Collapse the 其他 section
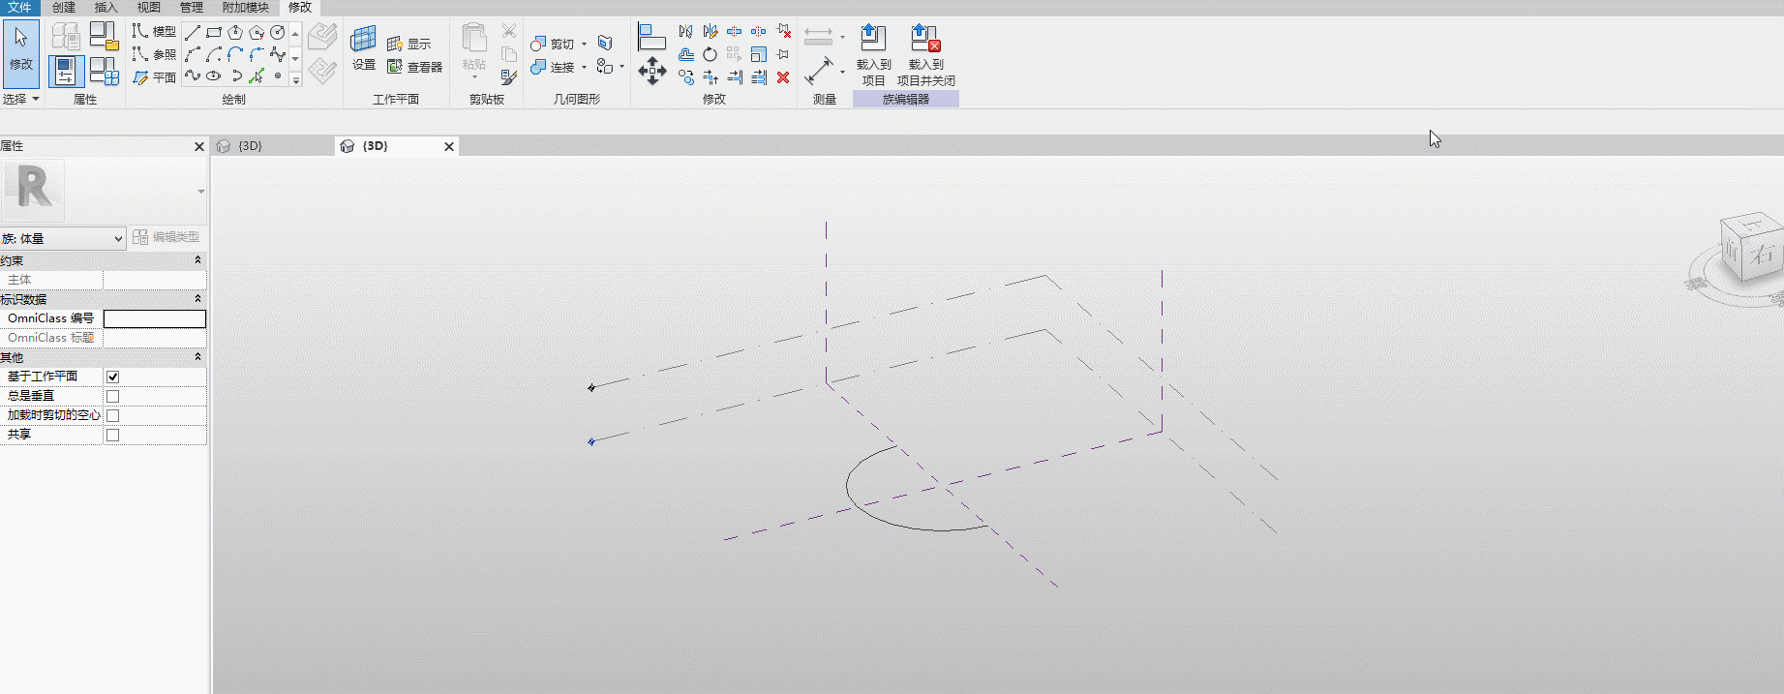This screenshot has height=694, width=1784. (197, 357)
